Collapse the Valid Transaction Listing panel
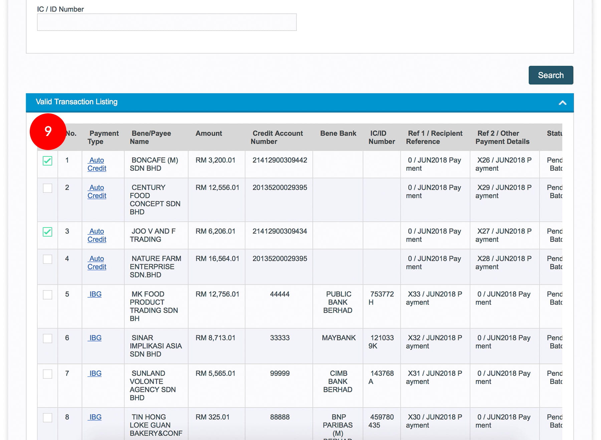The width and height of the screenshot is (601, 440). click(x=562, y=103)
